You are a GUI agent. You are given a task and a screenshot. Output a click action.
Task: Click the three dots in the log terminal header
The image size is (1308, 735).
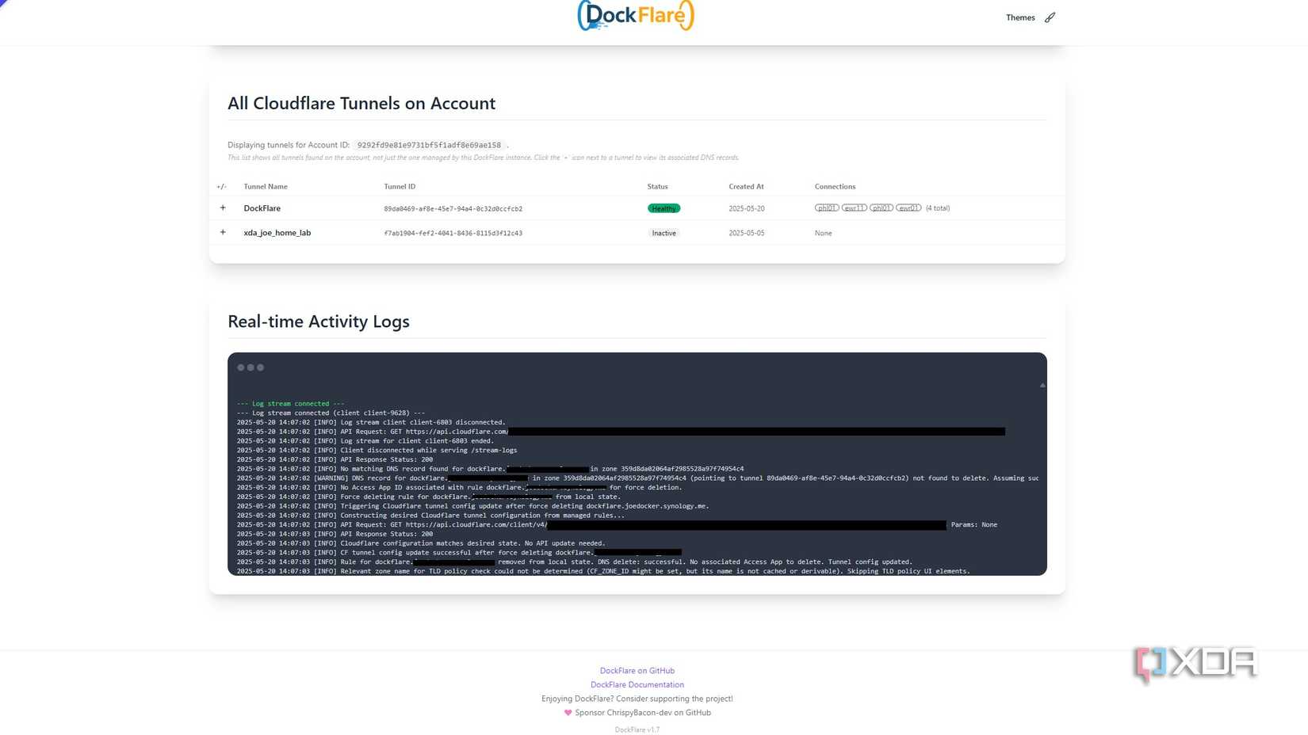tap(250, 367)
